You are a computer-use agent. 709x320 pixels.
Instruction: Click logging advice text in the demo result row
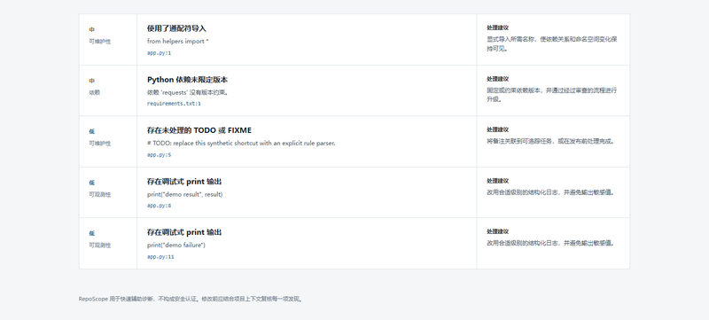[x=551, y=192]
